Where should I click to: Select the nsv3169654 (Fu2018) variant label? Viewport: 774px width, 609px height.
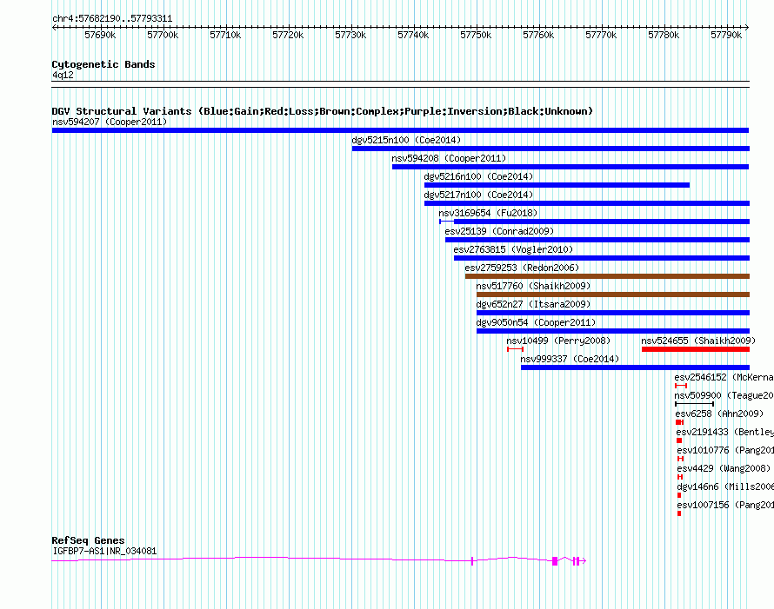tap(488, 214)
